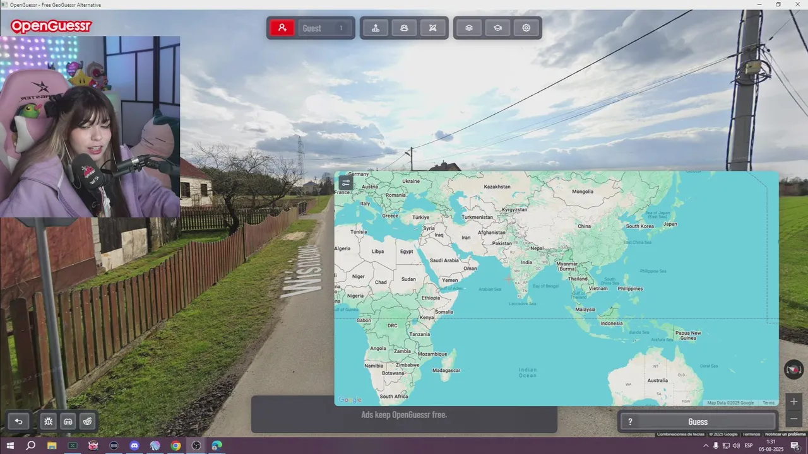Image resolution: width=808 pixels, height=454 pixels.
Task: Click Indonesia on the map
Action: [x=611, y=323]
